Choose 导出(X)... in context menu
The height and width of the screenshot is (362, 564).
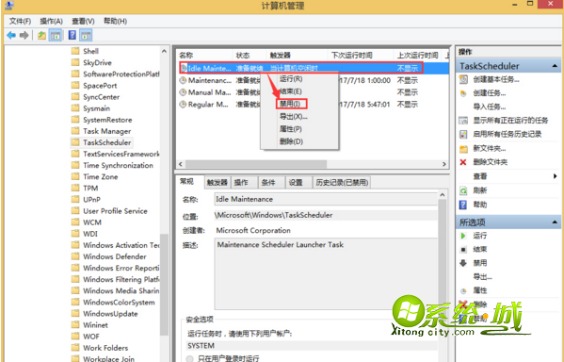pos(299,117)
